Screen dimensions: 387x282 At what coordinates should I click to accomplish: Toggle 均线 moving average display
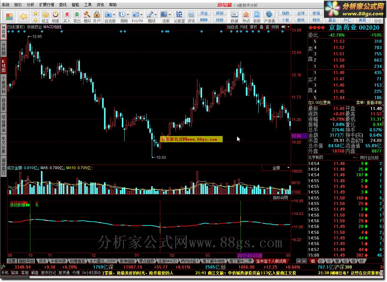(x=244, y=27)
